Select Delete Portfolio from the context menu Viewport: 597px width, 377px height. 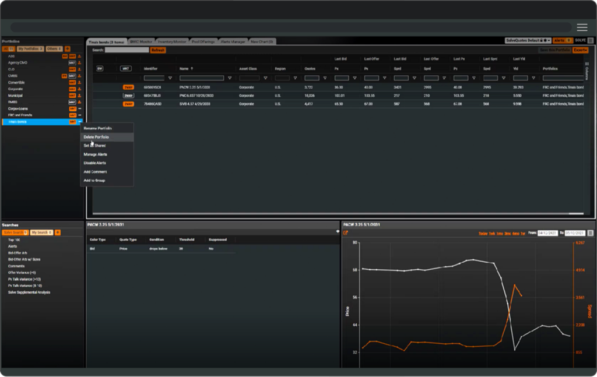click(96, 137)
